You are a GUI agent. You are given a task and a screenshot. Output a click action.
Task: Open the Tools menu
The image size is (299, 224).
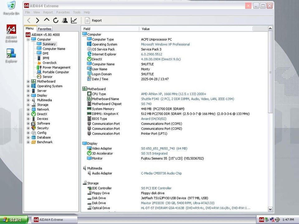[77, 12]
